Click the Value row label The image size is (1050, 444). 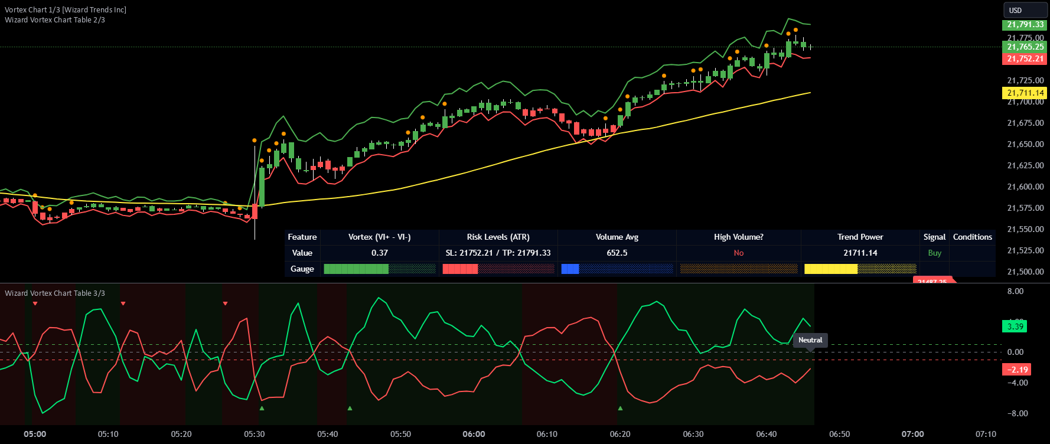[x=302, y=253]
